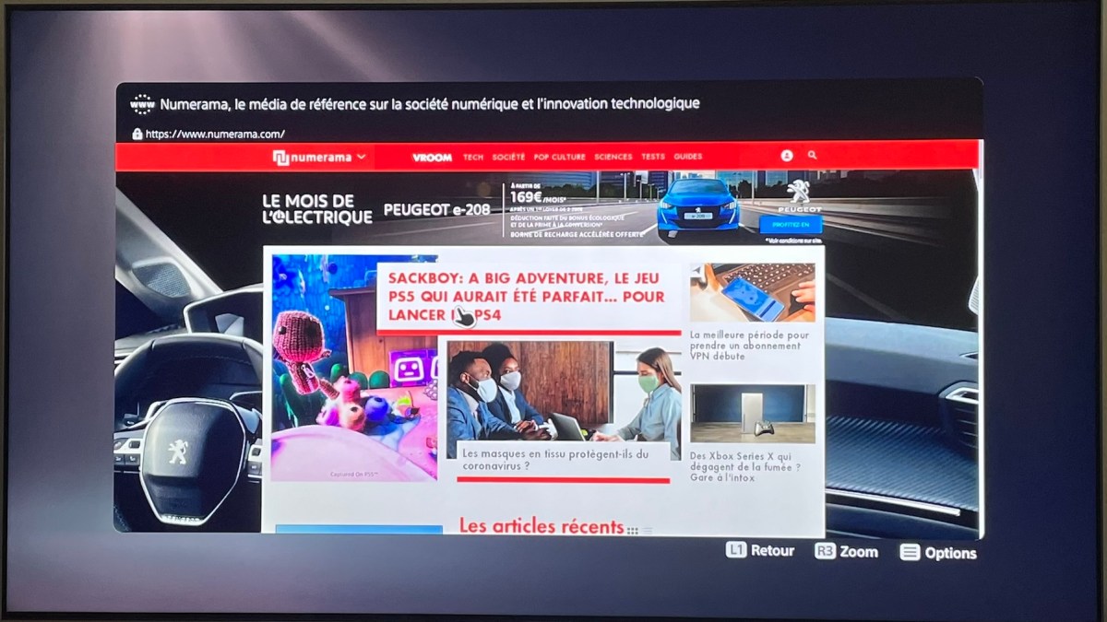
Task: Click the R3 Zoom prompt
Action: [x=846, y=551]
